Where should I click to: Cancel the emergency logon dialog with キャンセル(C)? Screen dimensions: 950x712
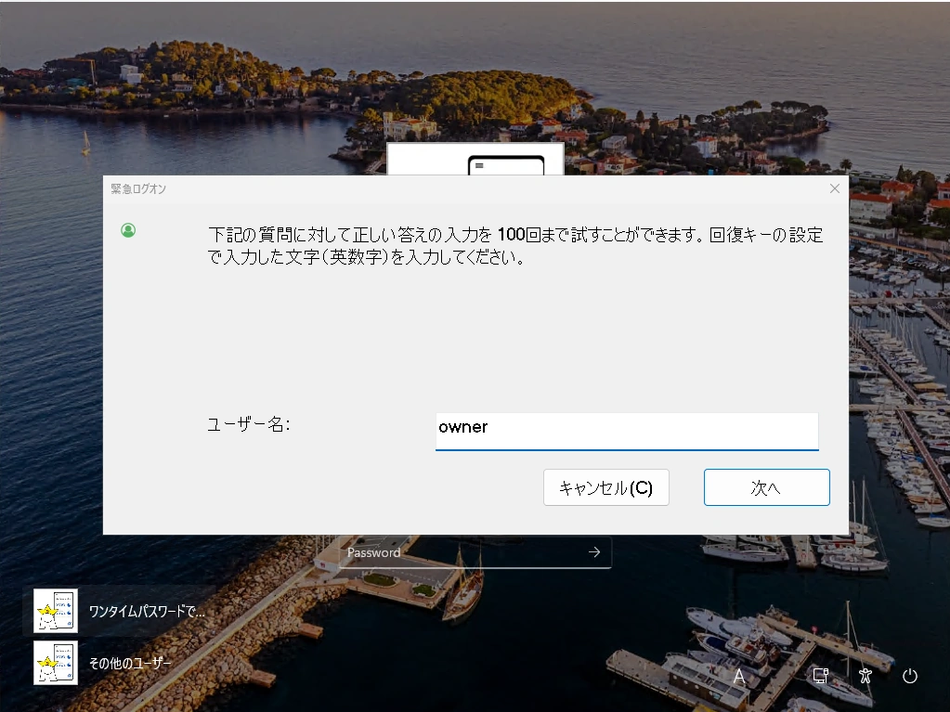(x=605, y=487)
